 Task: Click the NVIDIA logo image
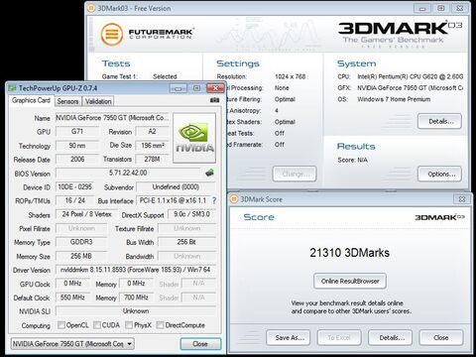pos(194,138)
